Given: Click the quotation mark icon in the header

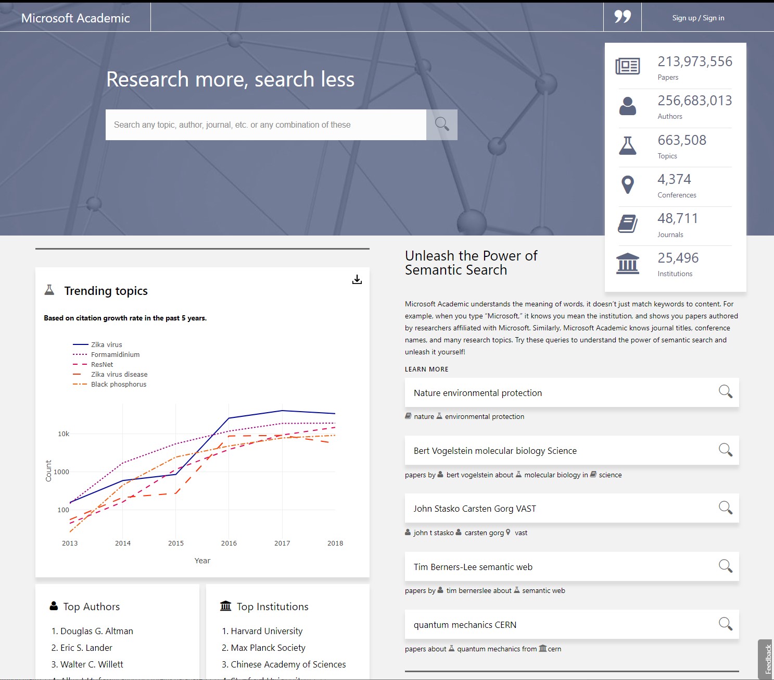Looking at the screenshot, I should click(x=621, y=17).
